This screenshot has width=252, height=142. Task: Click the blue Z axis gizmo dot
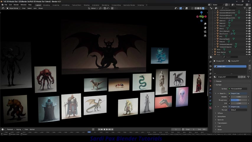(x=201, y=12)
